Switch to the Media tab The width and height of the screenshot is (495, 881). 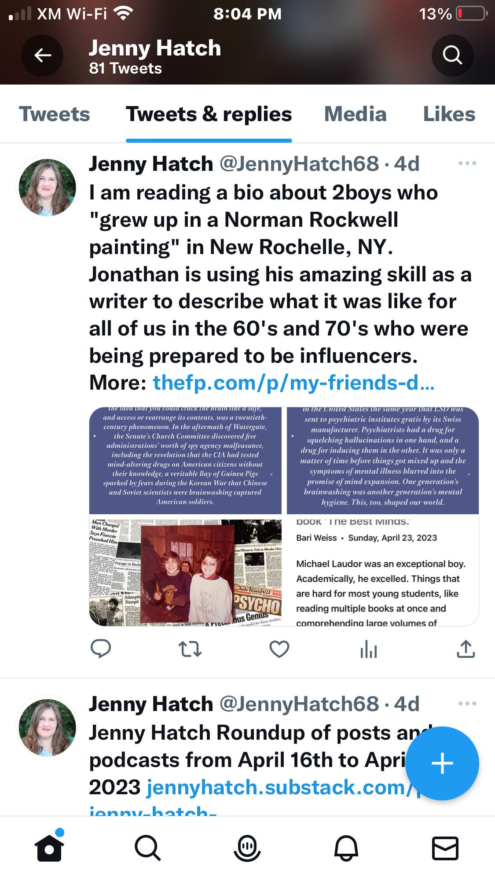pyautogui.click(x=356, y=114)
